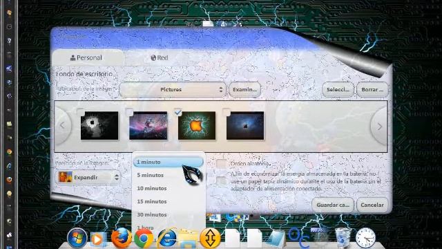Screen dimensions: 442x249
Task: Click the yellow up-down arrows dock icon
Action: pyautogui.click(x=210, y=238)
